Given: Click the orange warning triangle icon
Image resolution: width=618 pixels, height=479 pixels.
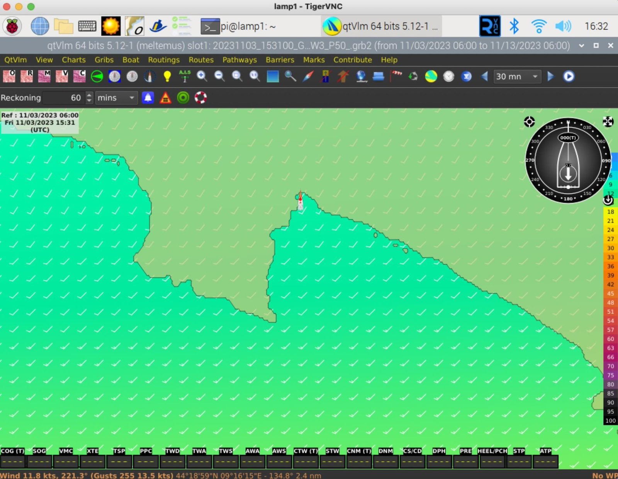Looking at the screenshot, I should click(x=165, y=98).
